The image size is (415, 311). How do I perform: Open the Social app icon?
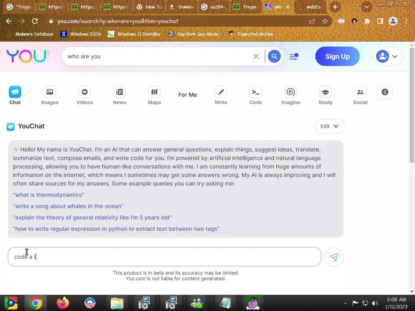click(x=360, y=92)
